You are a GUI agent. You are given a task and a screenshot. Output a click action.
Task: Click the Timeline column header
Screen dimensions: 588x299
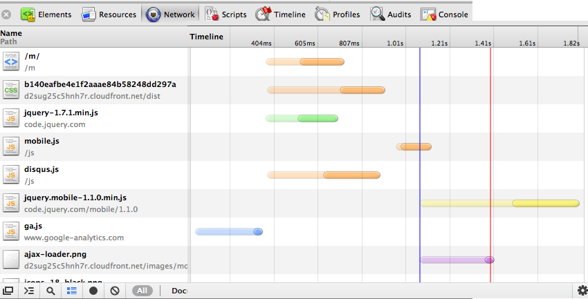(x=207, y=37)
